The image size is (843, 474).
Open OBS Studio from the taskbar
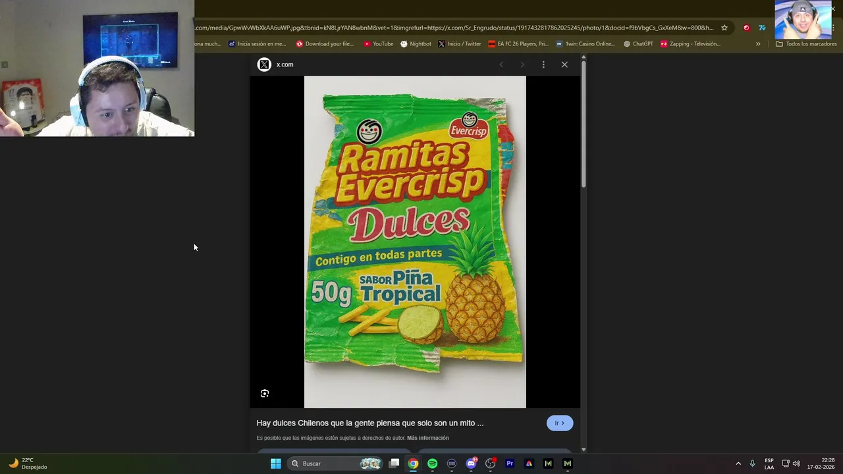point(490,463)
